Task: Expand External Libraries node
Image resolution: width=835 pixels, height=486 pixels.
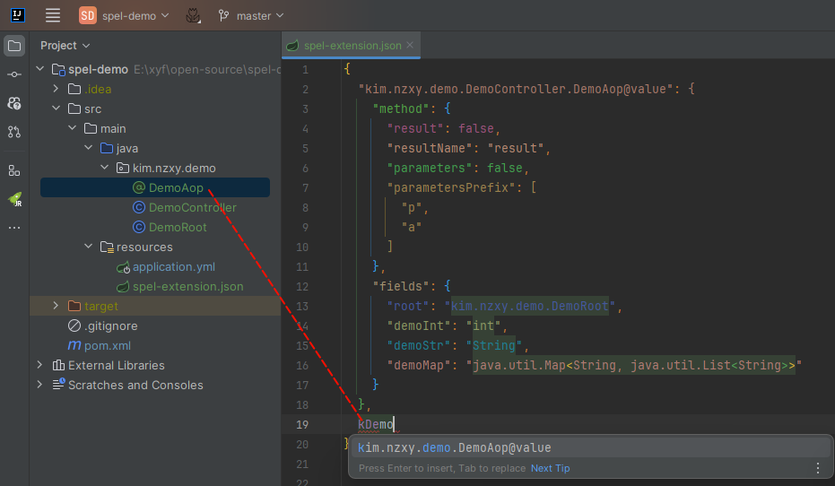Action: pyautogui.click(x=40, y=365)
